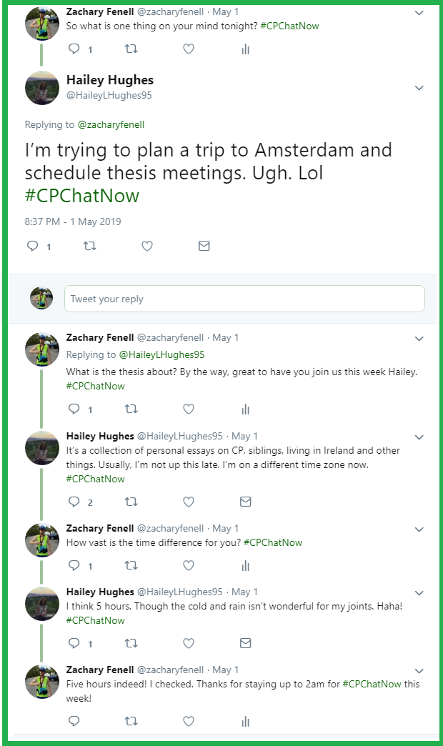Open more options on Hailey's main tweet
Image resolution: width=443 pixels, height=746 pixels.
click(419, 88)
